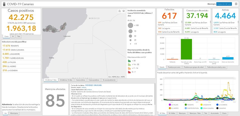
Task: Click the map home extent icon
Action: pos(120,11)
